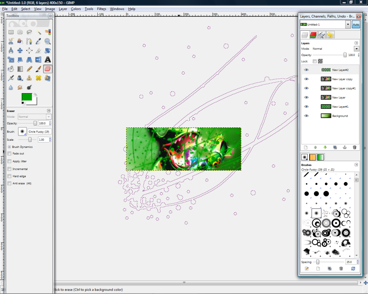
Task: Anchor the floating layer
Action: click(x=345, y=148)
